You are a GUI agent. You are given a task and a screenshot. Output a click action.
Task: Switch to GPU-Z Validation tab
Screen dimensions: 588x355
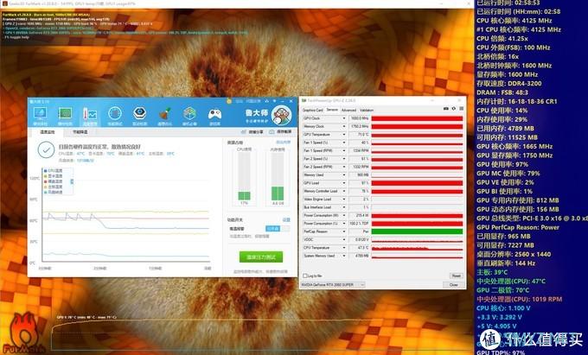point(367,110)
